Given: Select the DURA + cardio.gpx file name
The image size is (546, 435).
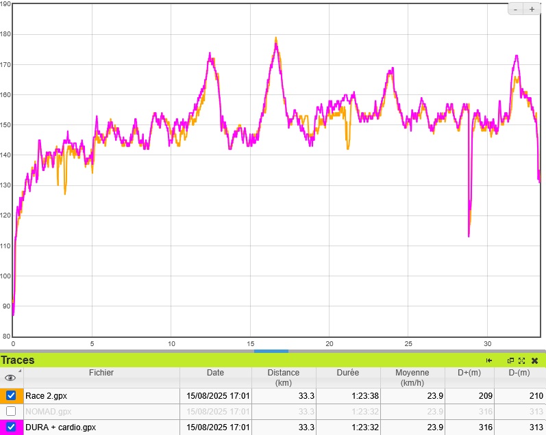Looking at the screenshot, I should click(60, 427).
